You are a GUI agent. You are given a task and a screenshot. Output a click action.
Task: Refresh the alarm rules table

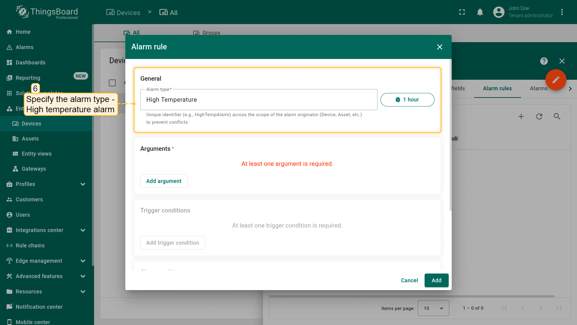539,116
